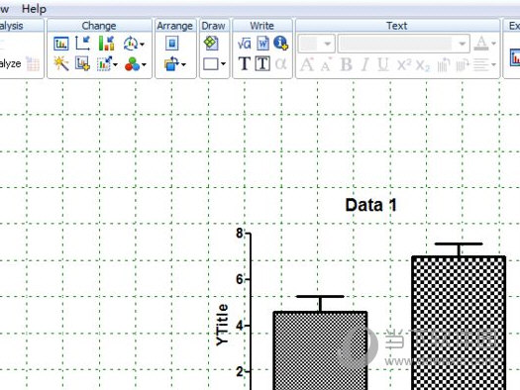
Task: Select the text box T tool
Action: (262, 63)
